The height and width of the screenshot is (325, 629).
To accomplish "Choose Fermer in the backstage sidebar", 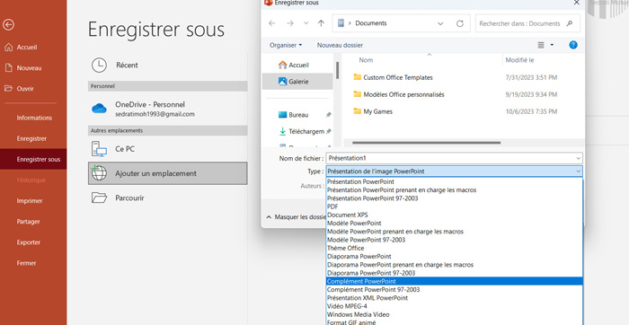I will point(26,263).
